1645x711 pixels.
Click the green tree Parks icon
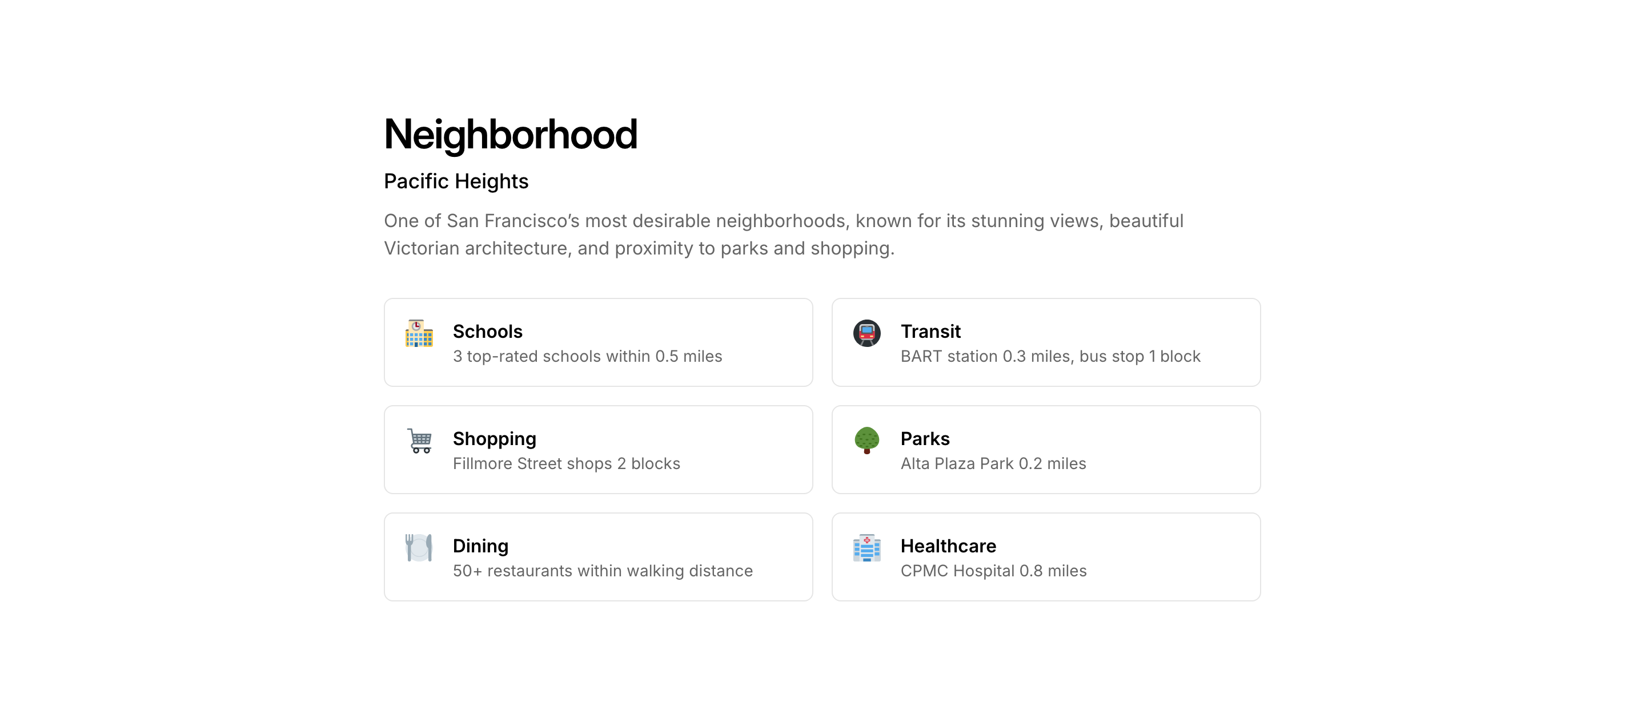click(x=866, y=441)
